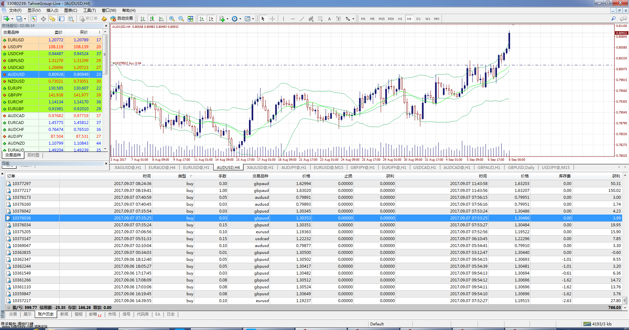
Task: Click the New Chart toolbar icon
Action: 6,19
